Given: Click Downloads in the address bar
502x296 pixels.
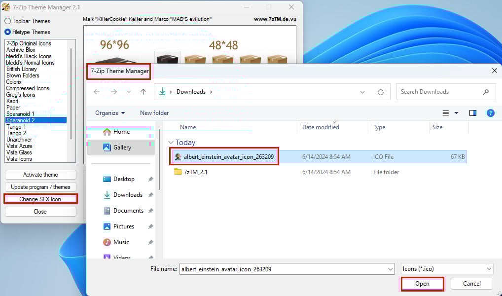Looking at the screenshot, I should (x=191, y=92).
